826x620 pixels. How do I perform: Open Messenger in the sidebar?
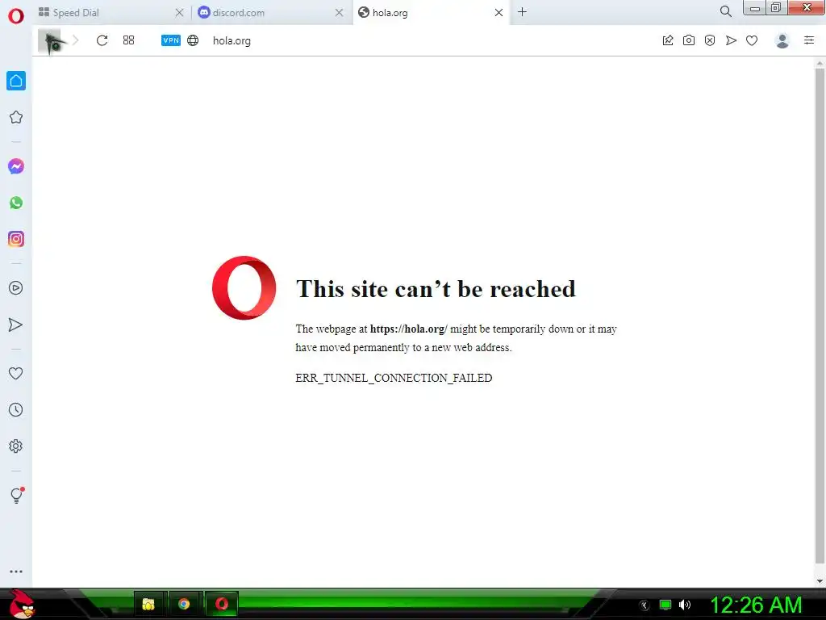[16, 166]
